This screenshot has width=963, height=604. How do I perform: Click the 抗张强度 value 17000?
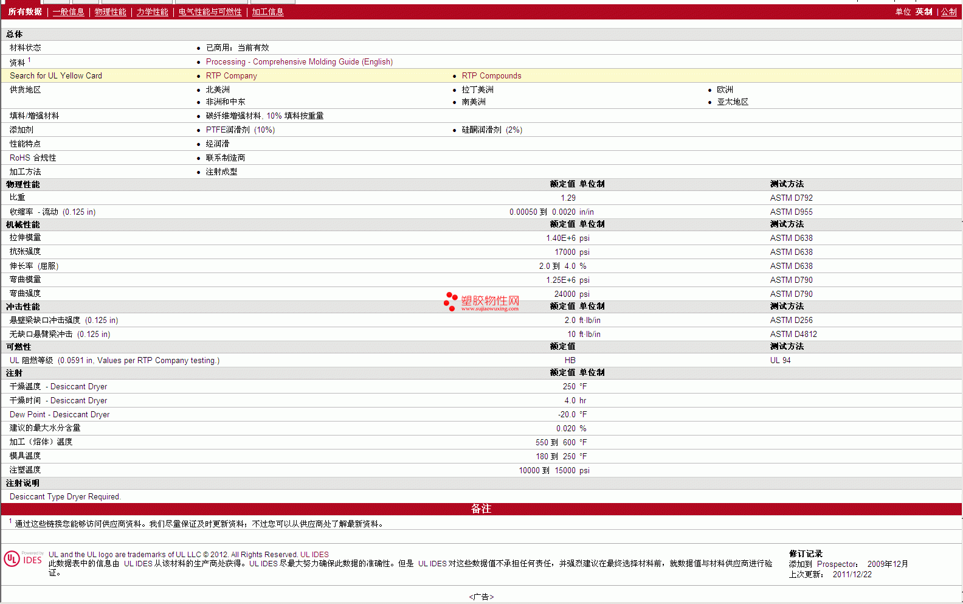[x=565, y=252]
